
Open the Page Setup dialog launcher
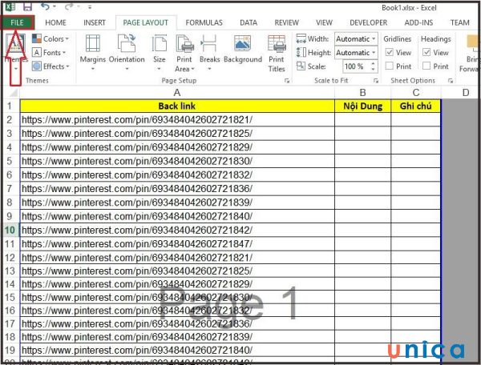286,81
